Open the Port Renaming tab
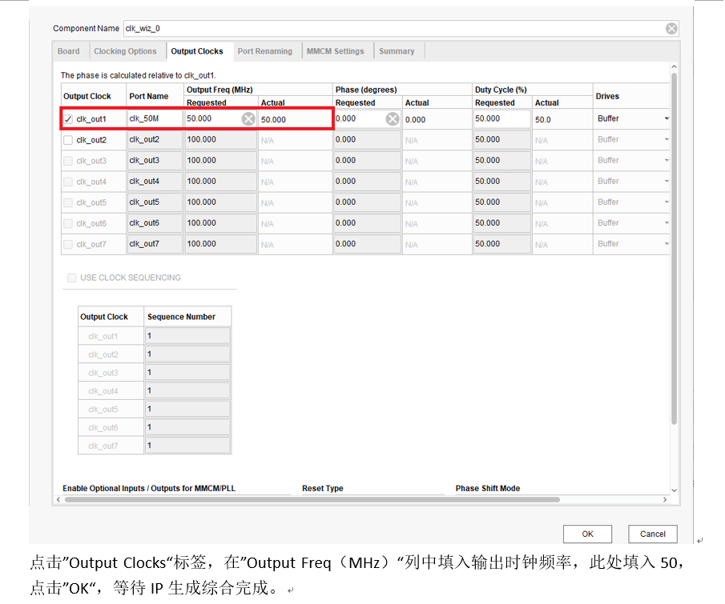Image resolution: width=725 pixels, height=604 pixels. pos(265,51)
